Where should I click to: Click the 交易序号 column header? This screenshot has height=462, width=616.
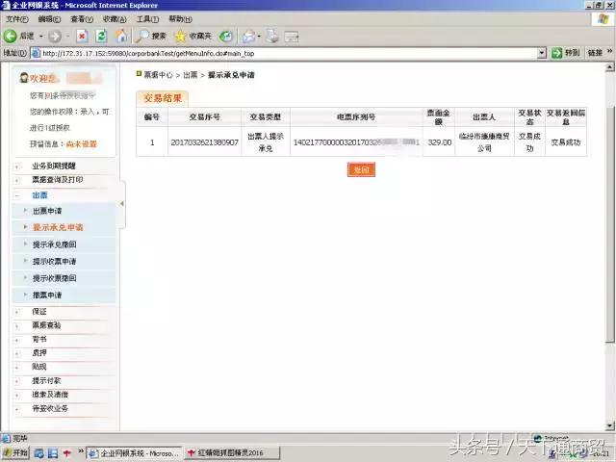(205, 117)
